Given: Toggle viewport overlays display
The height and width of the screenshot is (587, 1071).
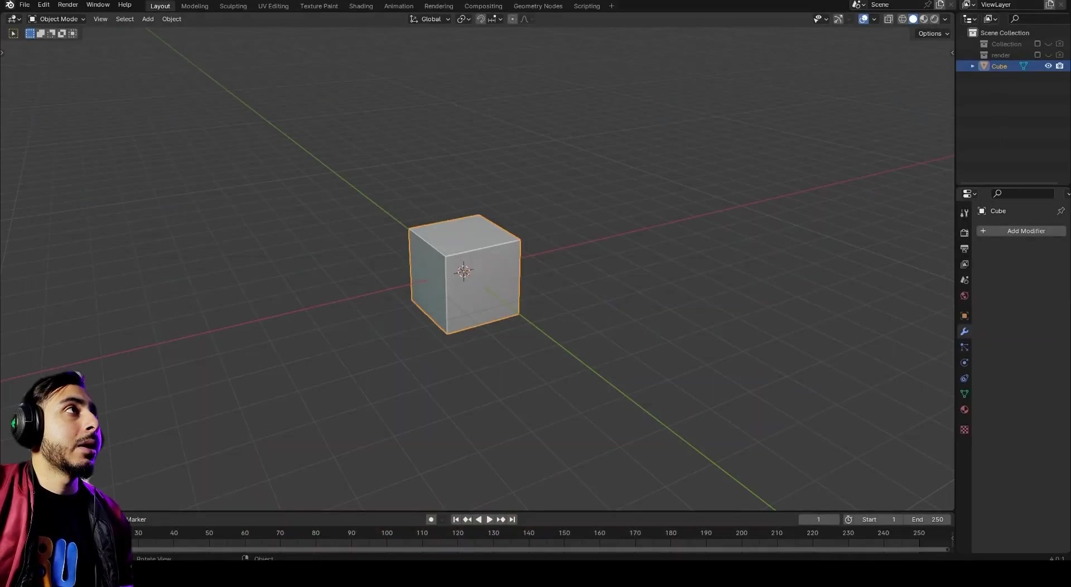Looking at the screenshot, I should [x=863, y=19].
